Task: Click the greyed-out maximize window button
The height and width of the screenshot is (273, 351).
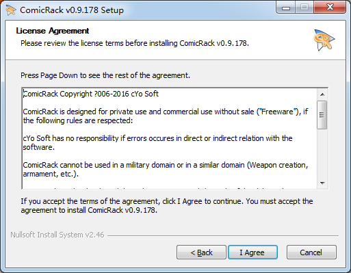Action: (304, 8)
